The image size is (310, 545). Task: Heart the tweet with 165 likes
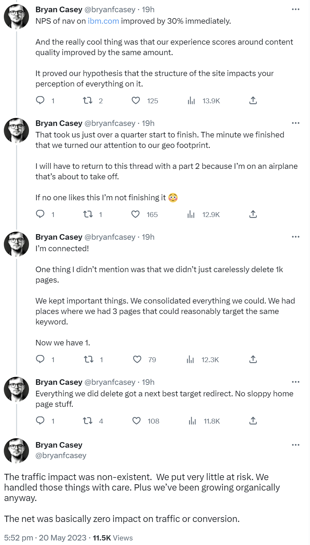[135, 214]
